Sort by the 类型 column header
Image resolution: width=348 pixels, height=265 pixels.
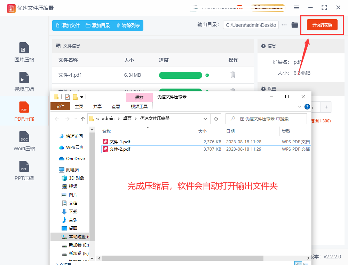(286, 131)
